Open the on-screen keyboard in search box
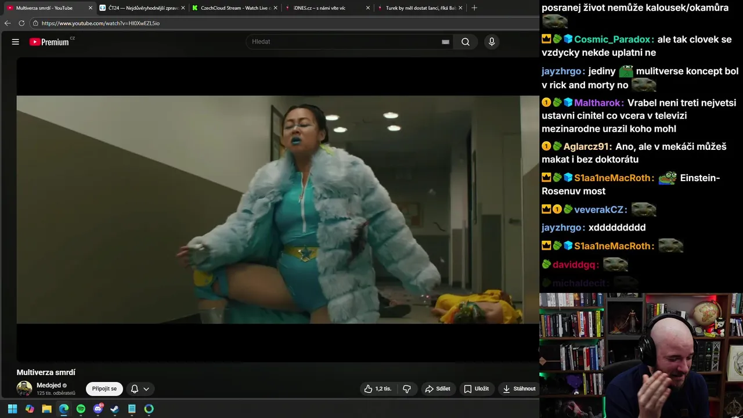The width and height of the screenshot is (743, 418). [445, 42]
